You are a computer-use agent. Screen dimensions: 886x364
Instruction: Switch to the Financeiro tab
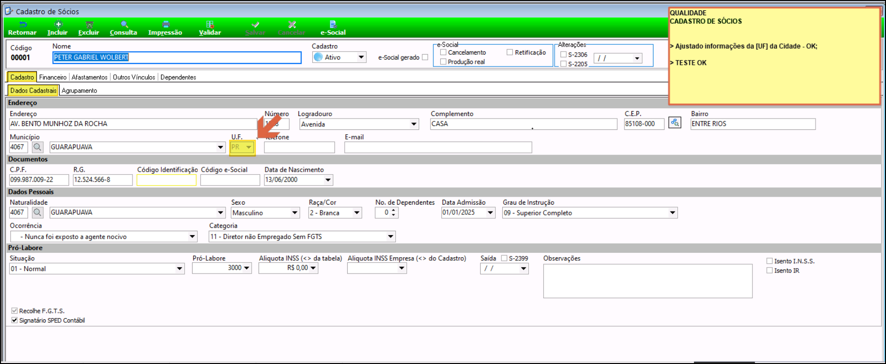click(x=53, y=77)
